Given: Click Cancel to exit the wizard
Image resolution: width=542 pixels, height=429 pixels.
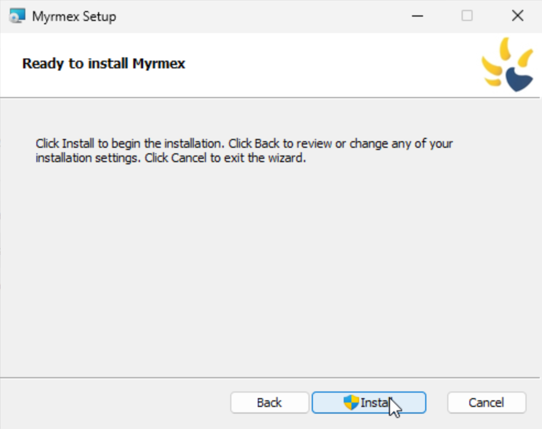Looking at the screenshot, I should click(x=487, y=403).
